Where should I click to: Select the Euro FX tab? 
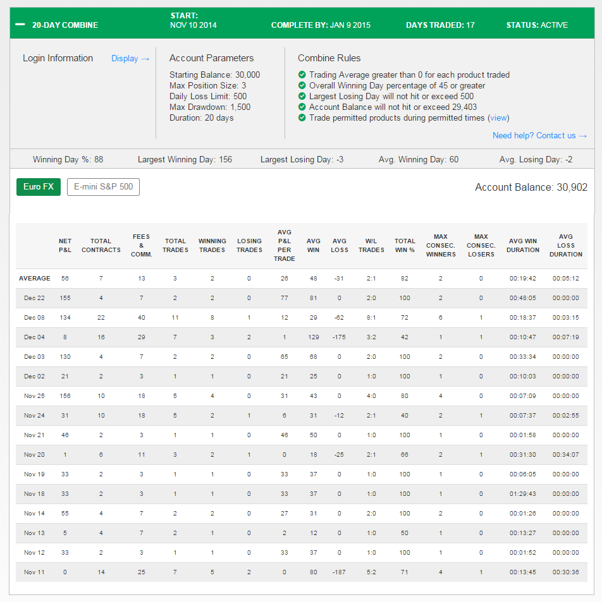tap(39, 187)
